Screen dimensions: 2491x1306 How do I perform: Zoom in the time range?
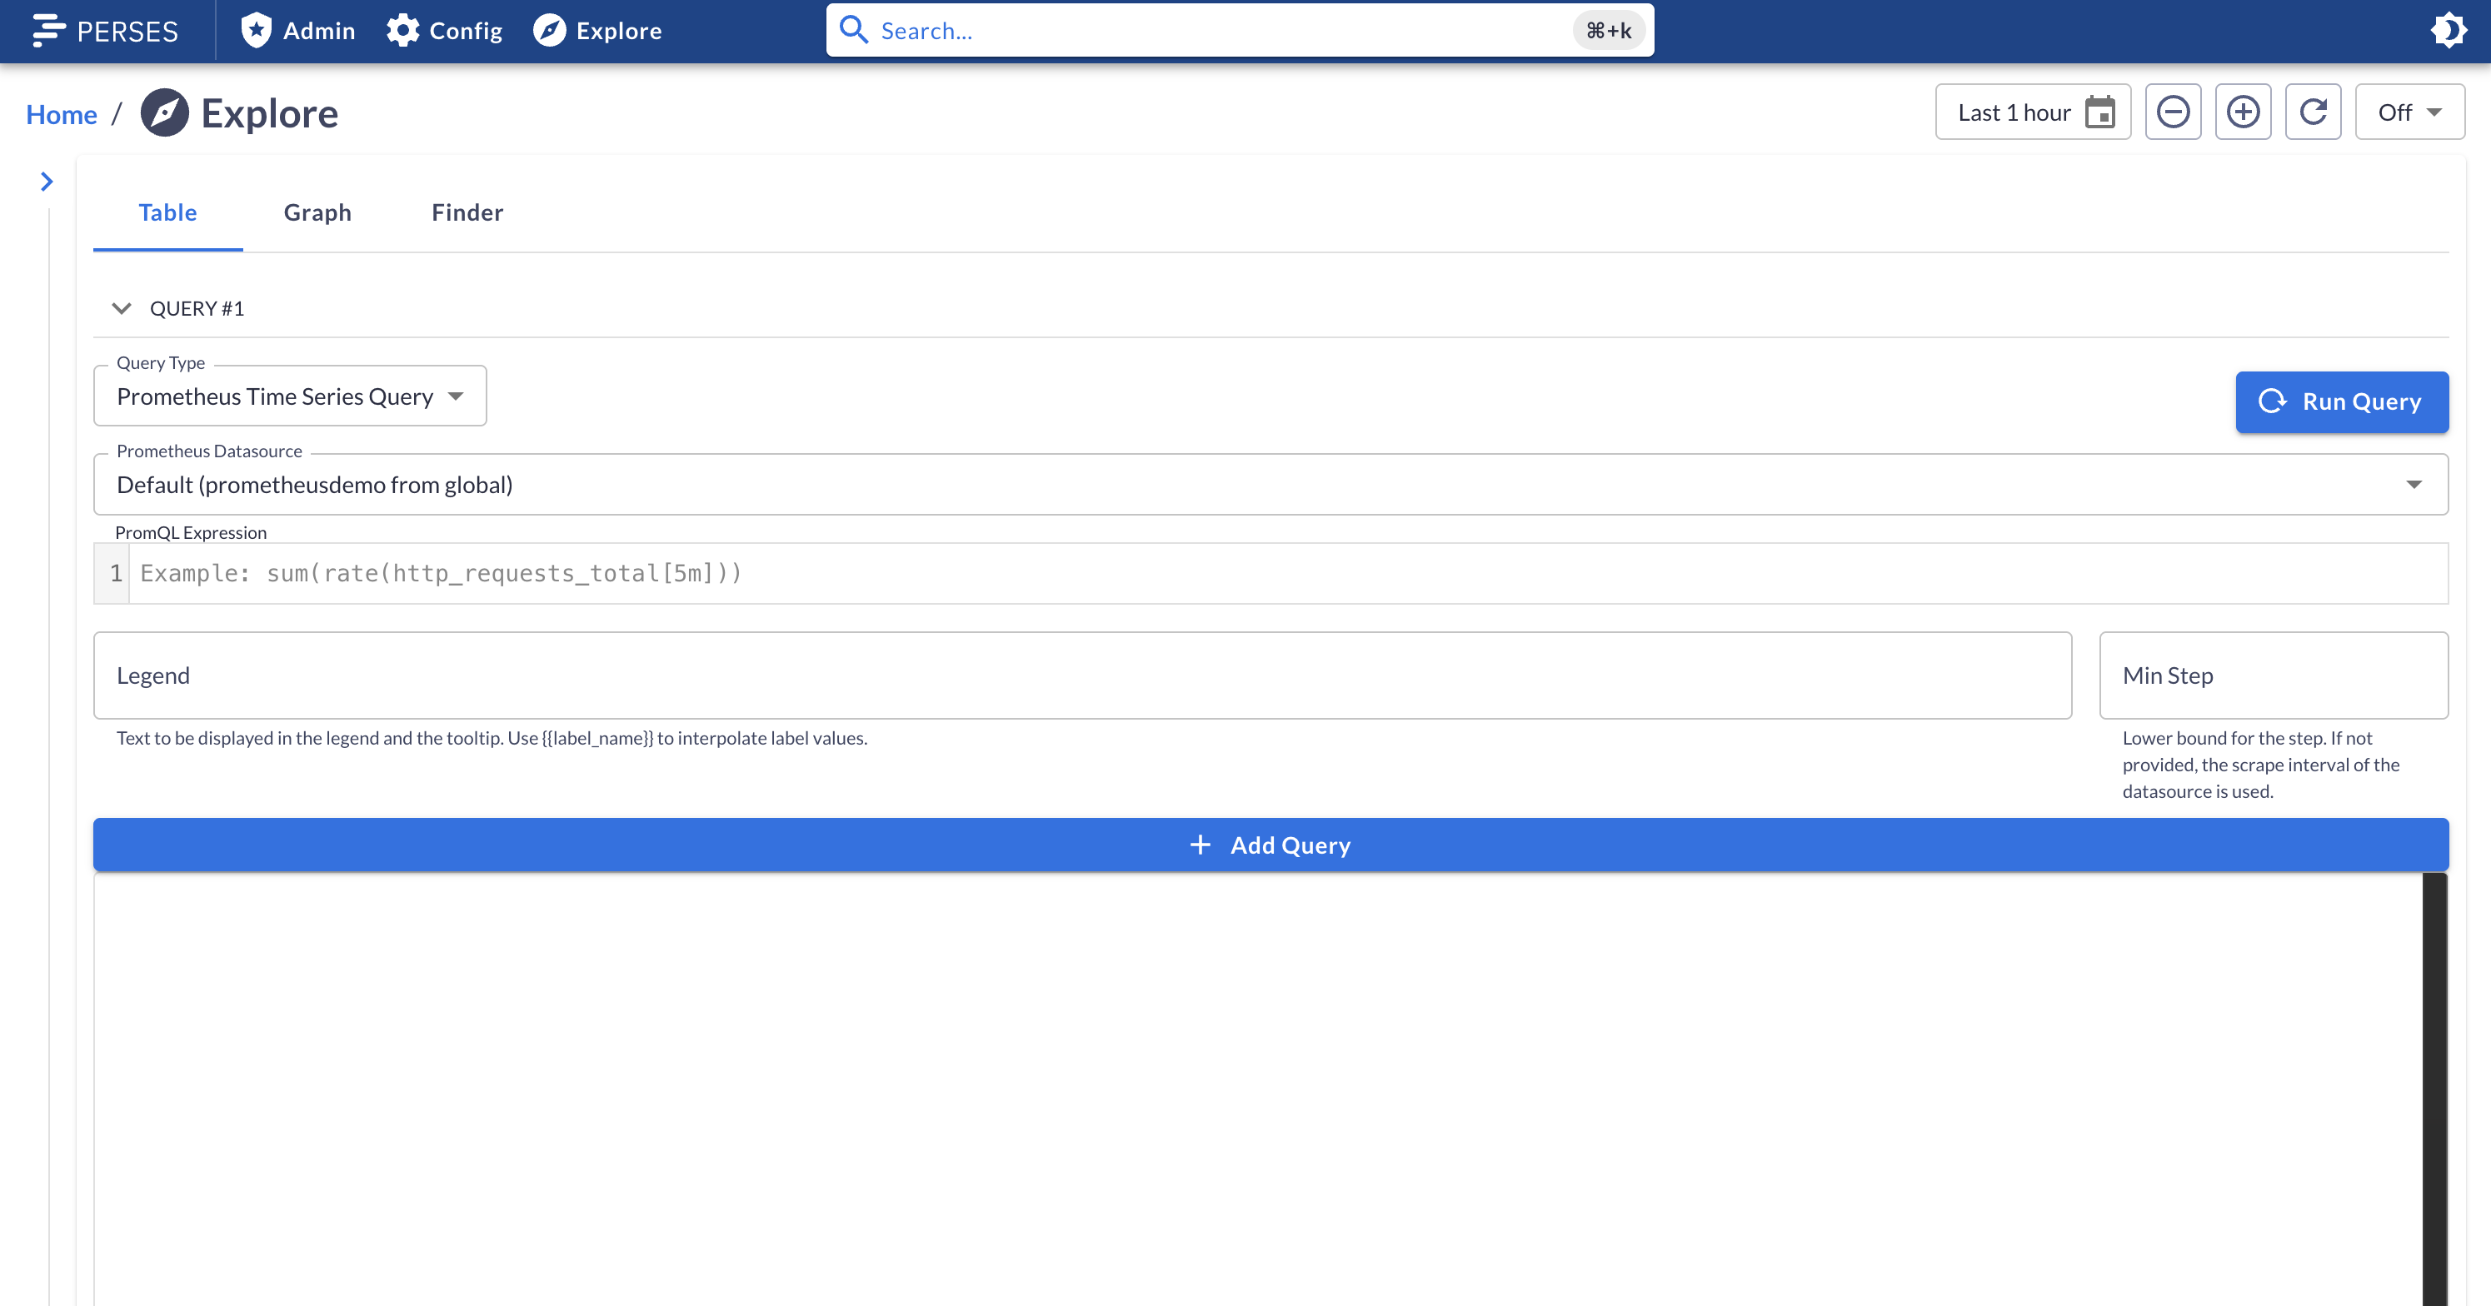click(x=2243, y=112)
